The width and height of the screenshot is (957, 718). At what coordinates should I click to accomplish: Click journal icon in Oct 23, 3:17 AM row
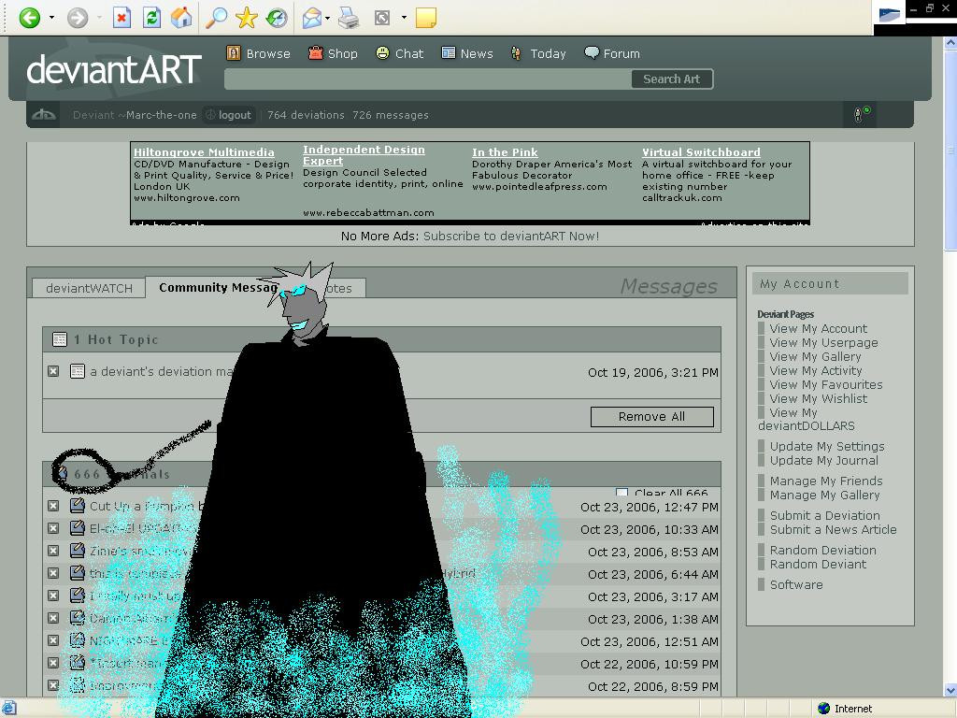pyautogui.click(x=77, y=596)
